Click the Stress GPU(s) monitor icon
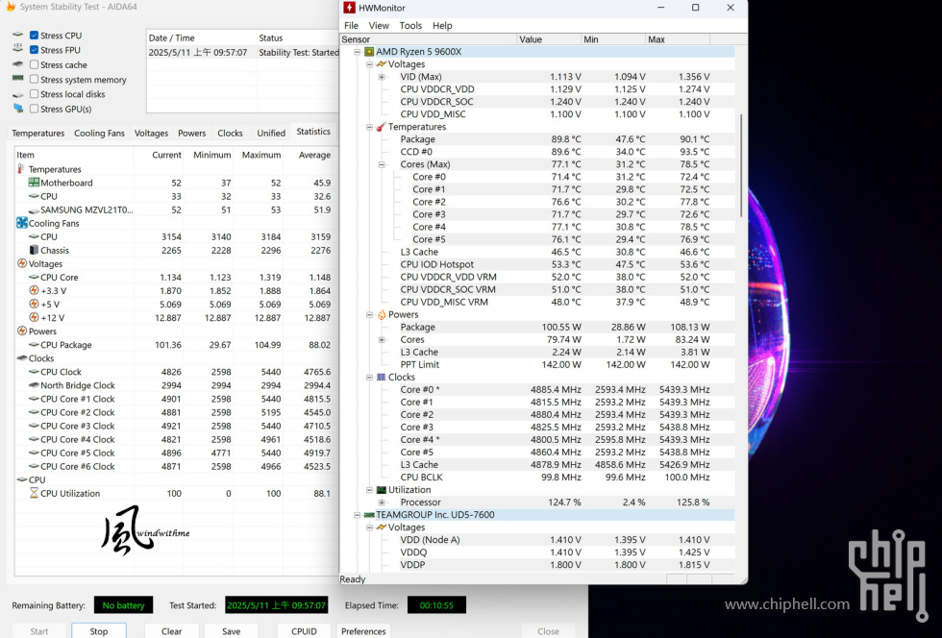The width and height of the screenshot is (942, 638). tap(18, 109)
